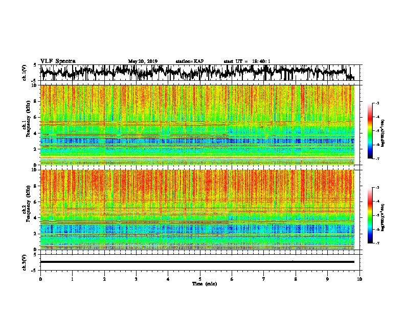The image size is (405, 313).
Task: Click the log(PSD) label beside upper color bar
Action: click(x=383, y=133)
